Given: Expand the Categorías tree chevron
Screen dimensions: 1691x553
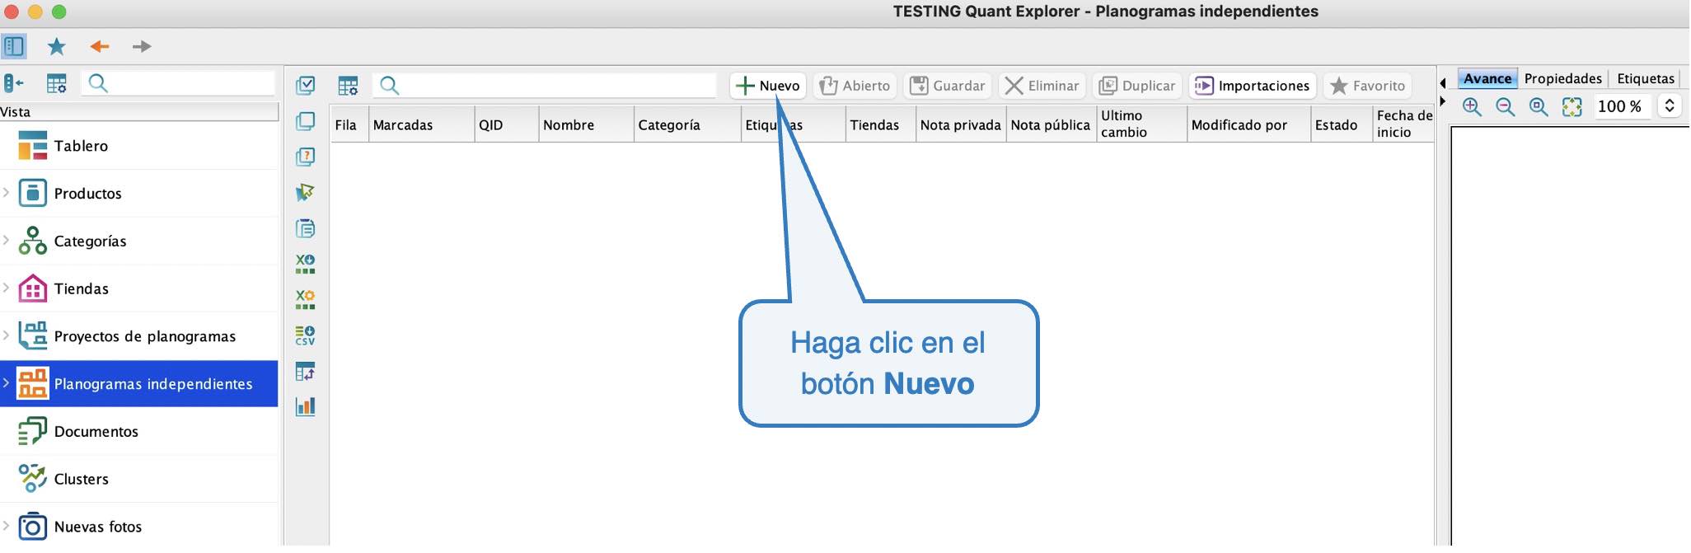Looking at the screenshot, I should point(6,241).
